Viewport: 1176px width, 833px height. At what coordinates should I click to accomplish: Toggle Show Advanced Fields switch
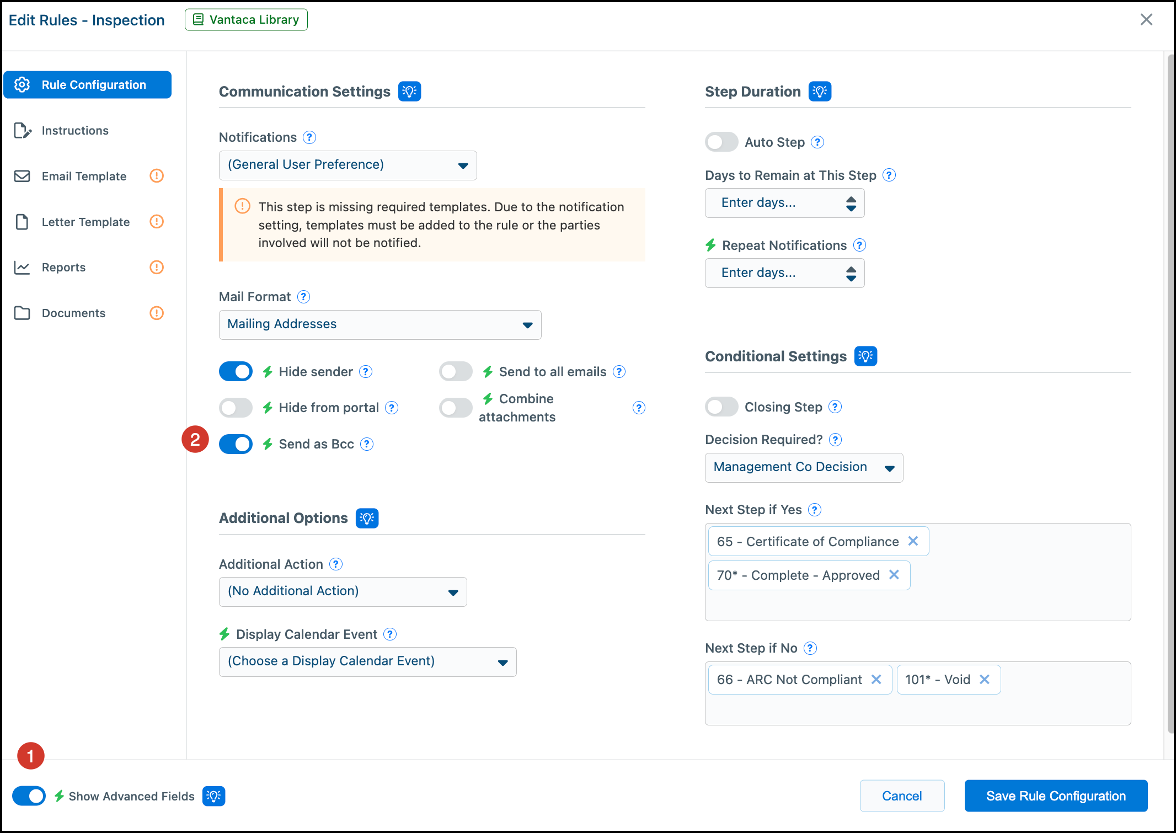(x=29, y=796)
